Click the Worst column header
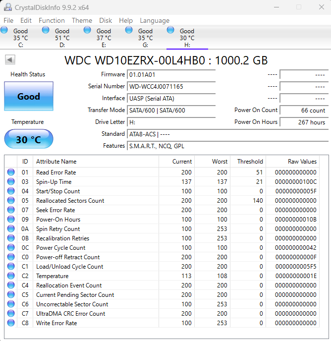Screen dimensions: 331x341 [x=212, y=162]
